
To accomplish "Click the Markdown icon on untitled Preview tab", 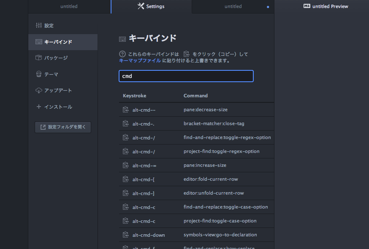I will 306,6.
